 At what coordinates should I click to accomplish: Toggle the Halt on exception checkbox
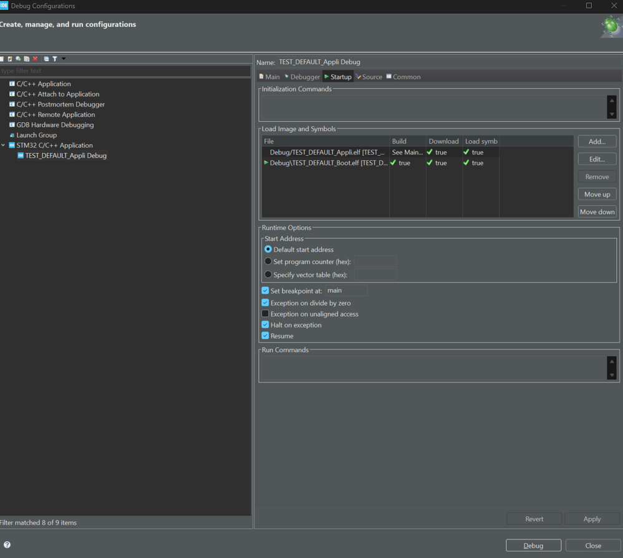point(266,324)
